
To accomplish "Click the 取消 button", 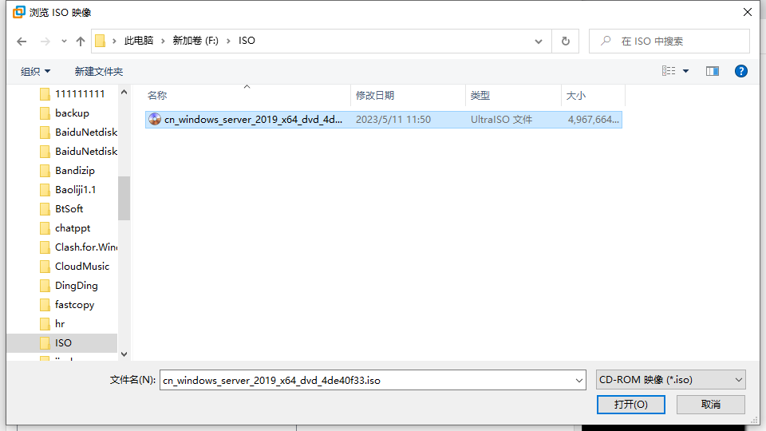I will click(x=711, y=405).
